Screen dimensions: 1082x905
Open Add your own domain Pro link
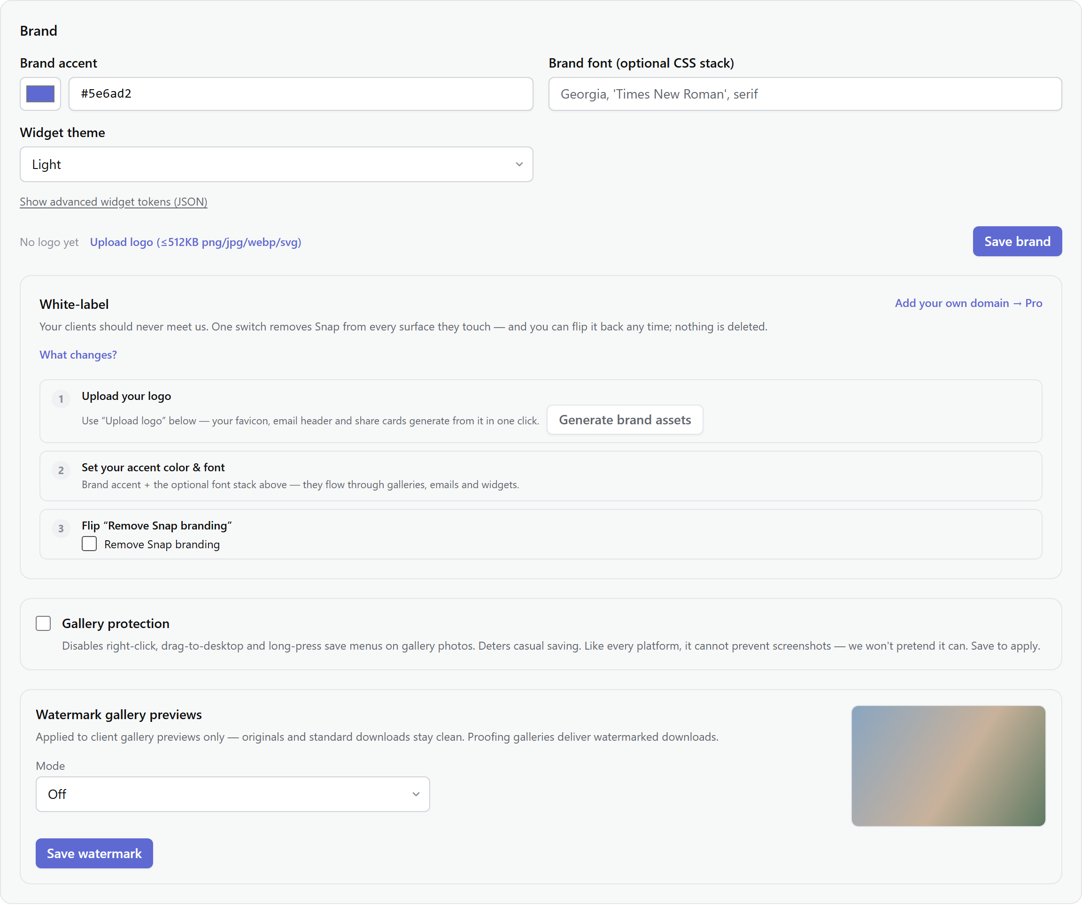tap(968, 303)
